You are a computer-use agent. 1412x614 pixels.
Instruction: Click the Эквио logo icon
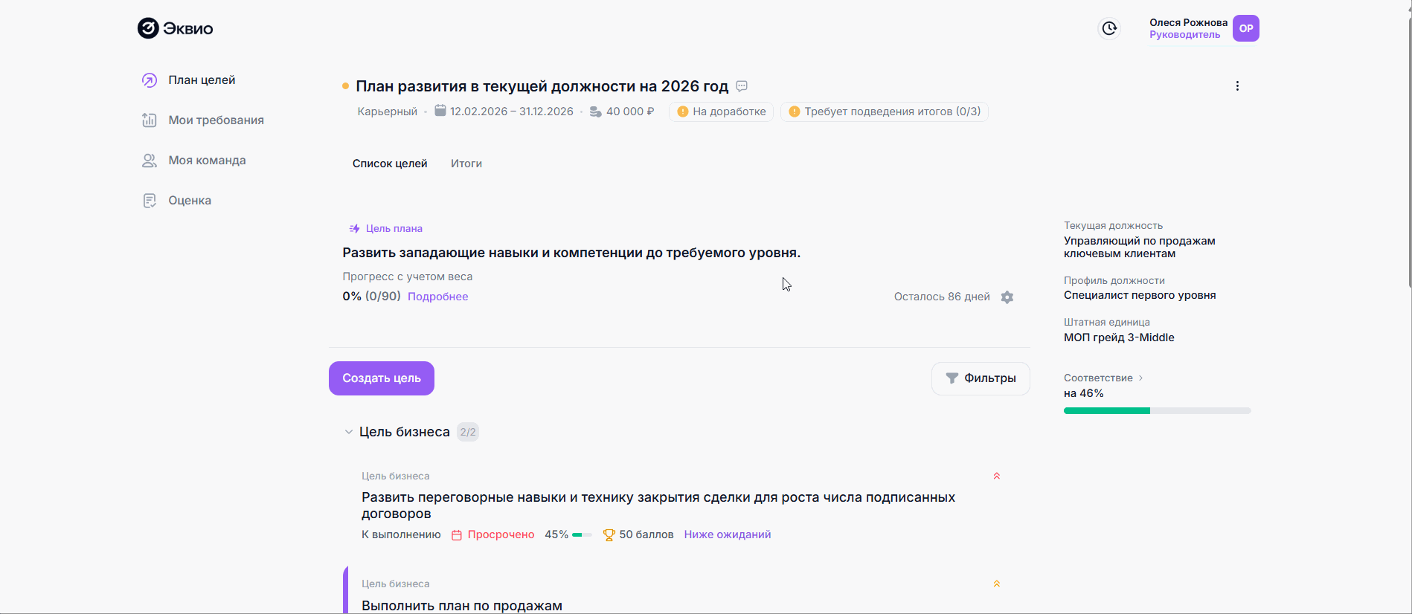click(148, 28)
